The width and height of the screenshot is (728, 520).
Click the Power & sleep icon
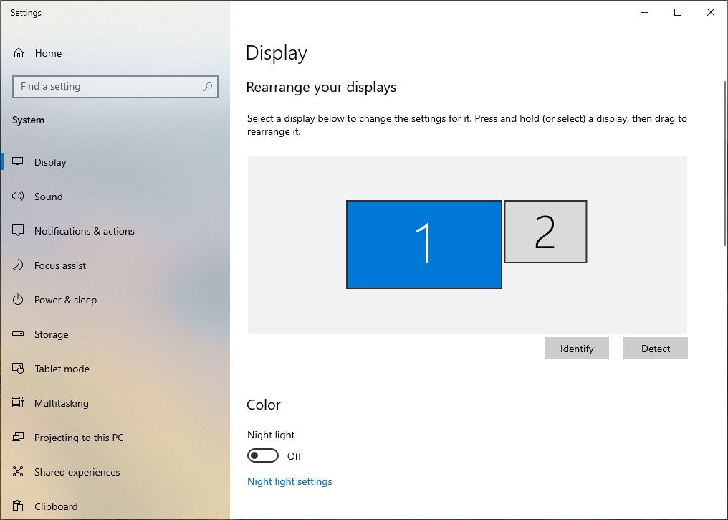(18, 299)
